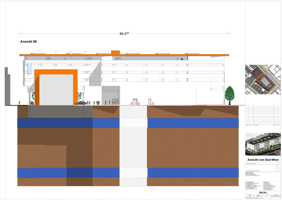Click the large tree right of the building
This screenshot has width=282, height=200.
230,94
